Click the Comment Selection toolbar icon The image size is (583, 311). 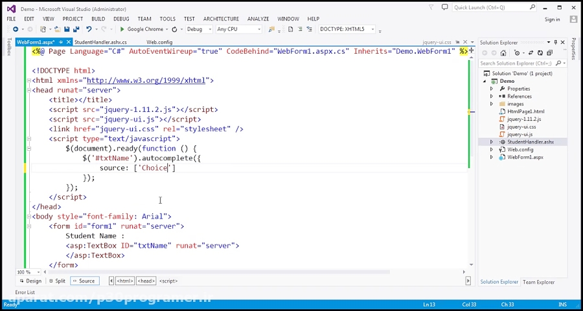(299, 29)
